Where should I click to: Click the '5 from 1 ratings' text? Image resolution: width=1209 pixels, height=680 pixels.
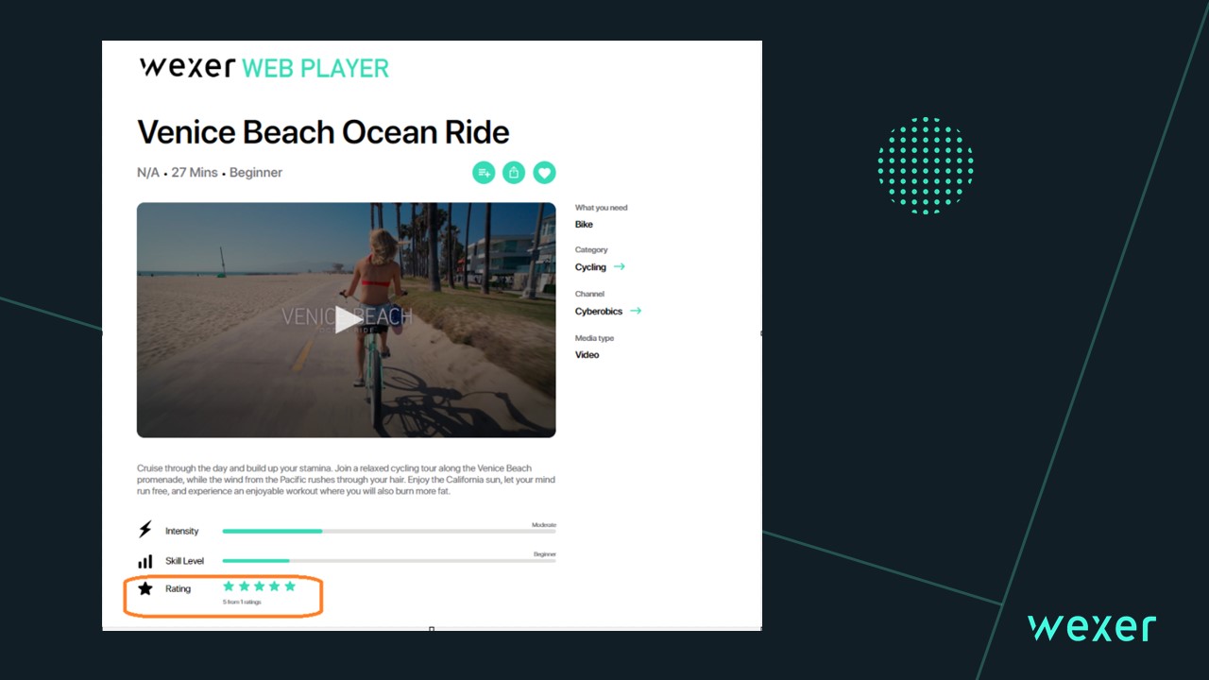coord(242,602)
